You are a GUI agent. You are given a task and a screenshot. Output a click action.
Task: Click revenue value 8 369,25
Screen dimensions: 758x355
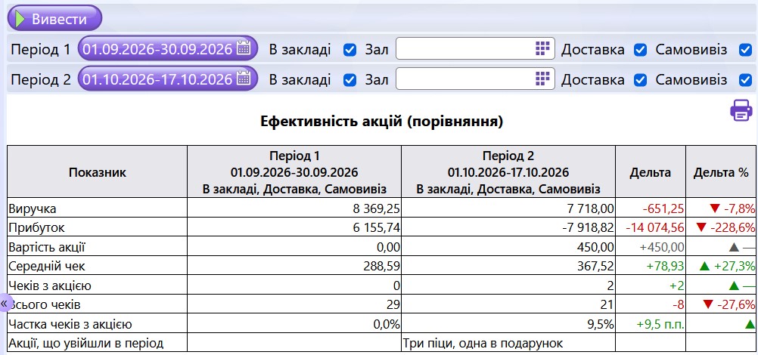point(377,208)
